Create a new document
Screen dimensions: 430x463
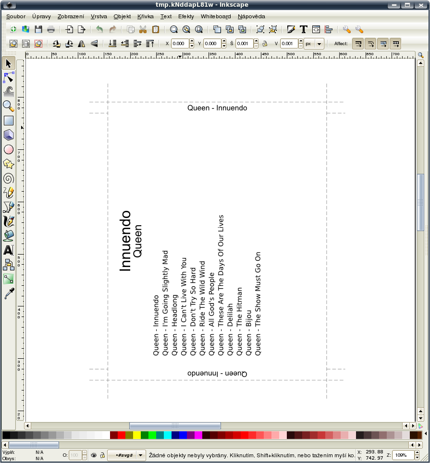(13, 29)
